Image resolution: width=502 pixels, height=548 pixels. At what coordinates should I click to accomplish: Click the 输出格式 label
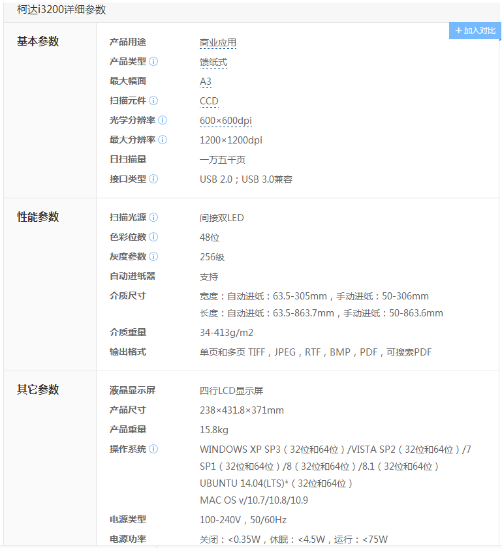(128, 352)
